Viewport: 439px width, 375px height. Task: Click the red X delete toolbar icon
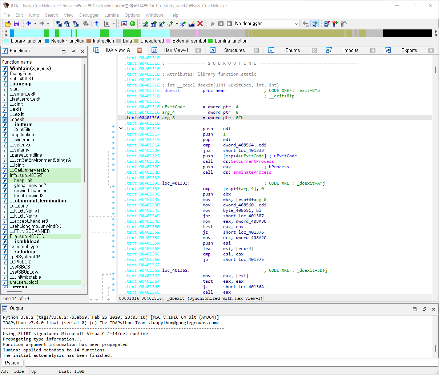(200, 24)
